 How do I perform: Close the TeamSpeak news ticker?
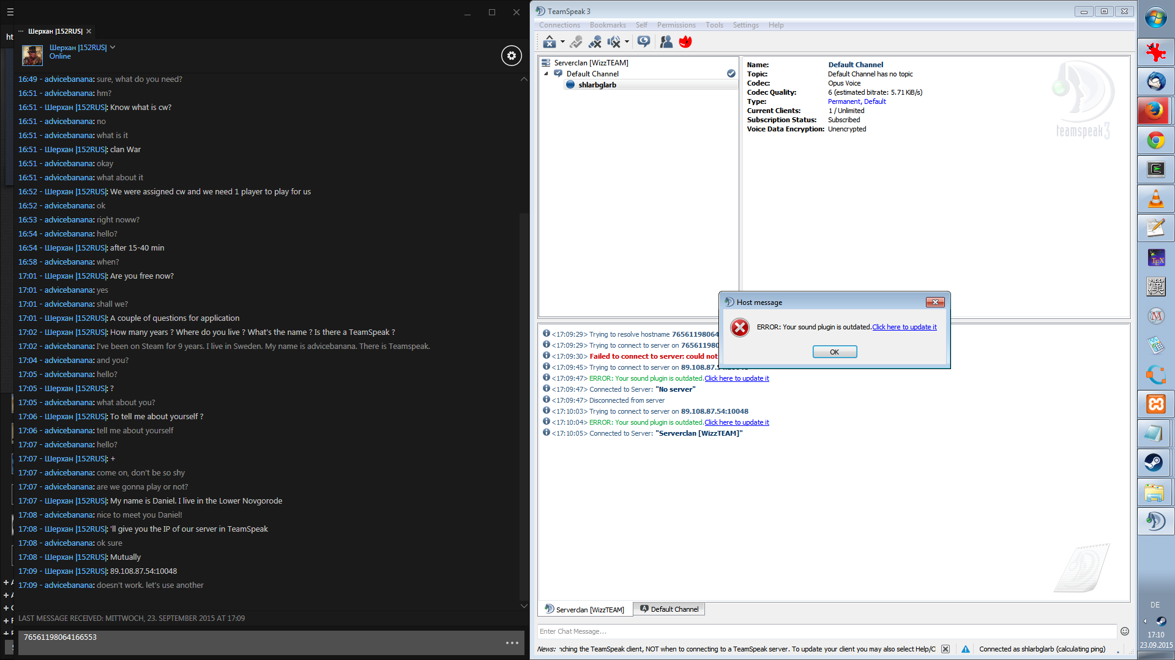tap(946, 649)
